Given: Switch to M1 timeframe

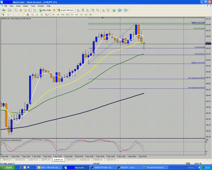Looking at the screenshot, I should pyautogui.click(x=54, y=15).
